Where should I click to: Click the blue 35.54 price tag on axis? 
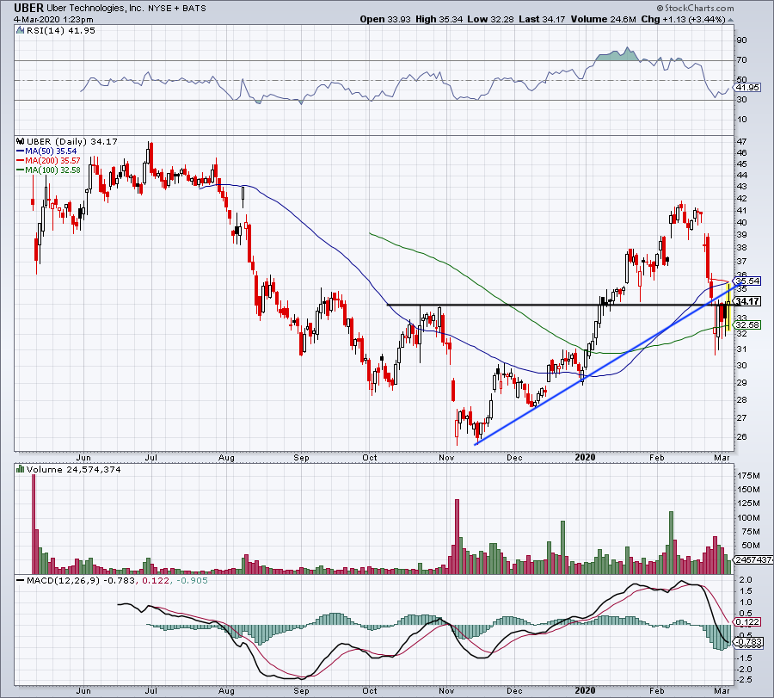(x=747, y=281)
